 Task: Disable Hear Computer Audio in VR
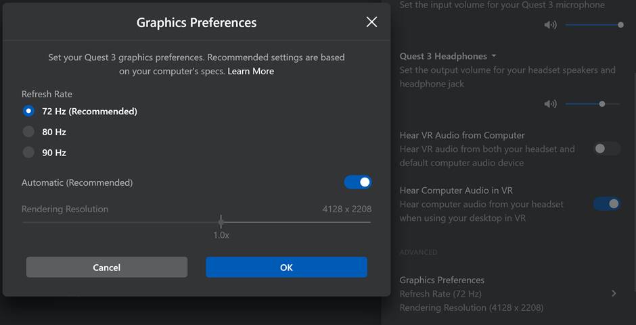click(x=606, y=203)
